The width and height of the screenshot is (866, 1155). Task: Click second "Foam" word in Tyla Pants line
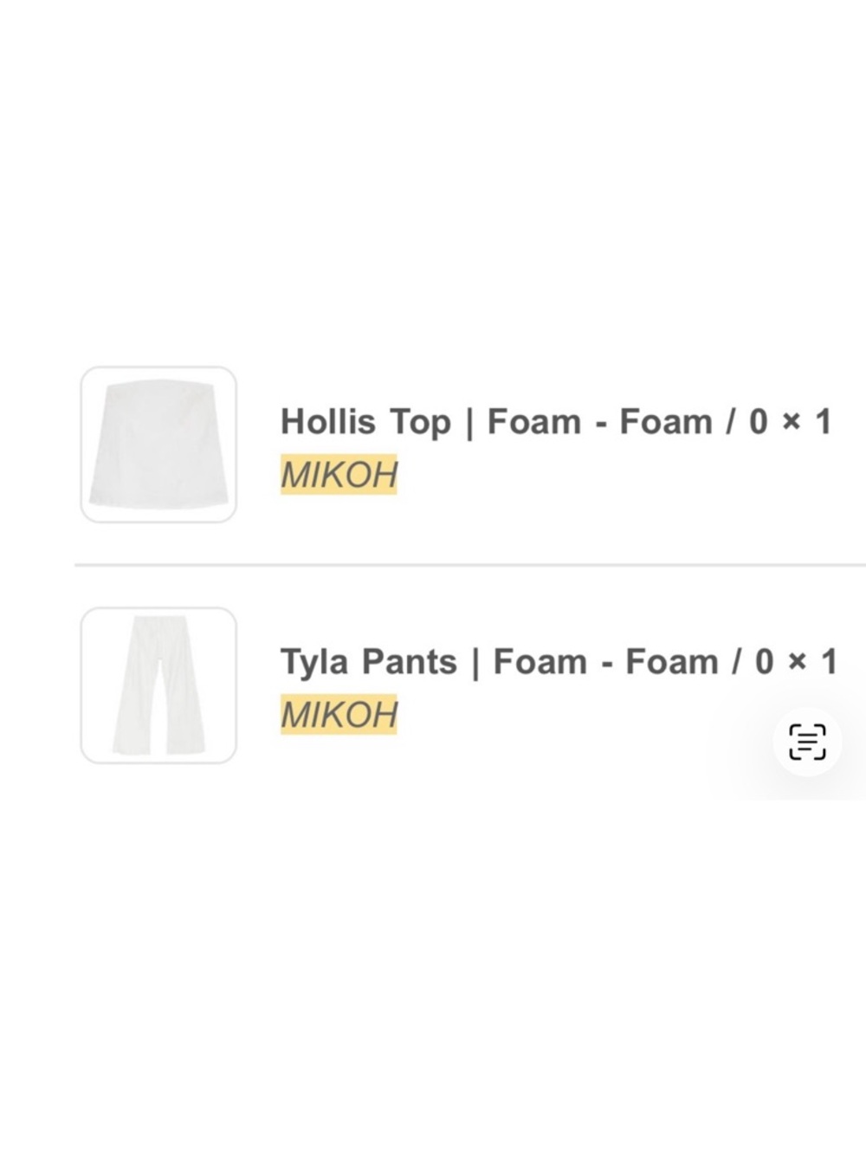[x=672, y=662]
